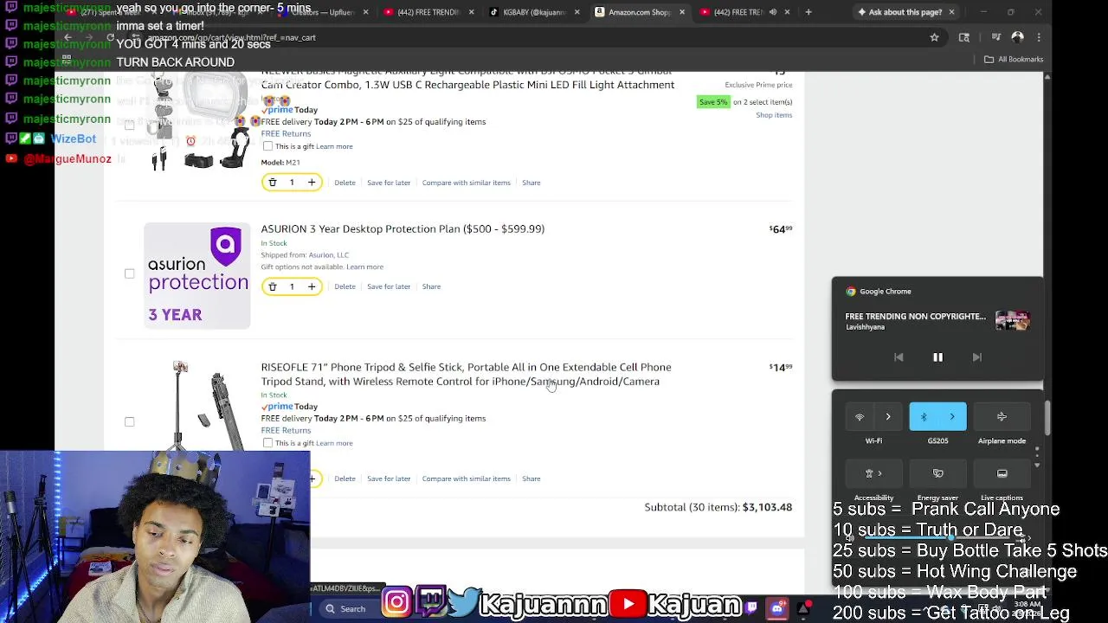The width and height of the screenshot is (1108, 623).
Task: Share the Asurion protection plan
Action: click(431, 286)
